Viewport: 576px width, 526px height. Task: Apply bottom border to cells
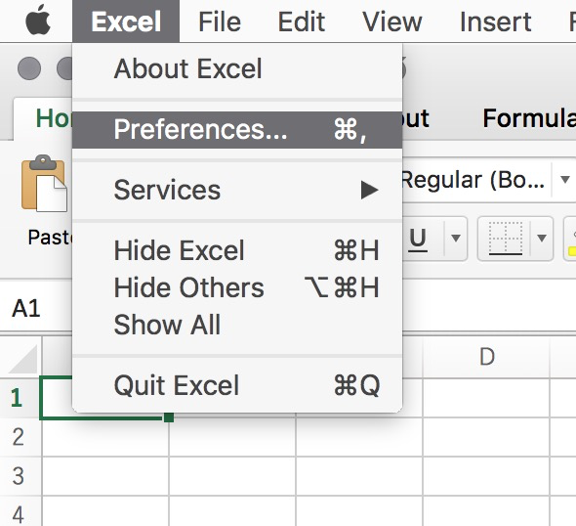pyautogui.click(x=506, y=239)
